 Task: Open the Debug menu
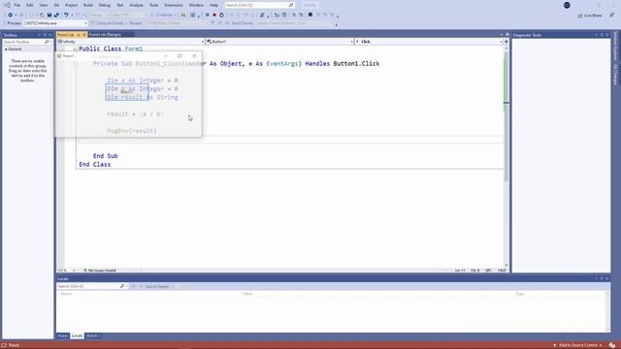(x=105, y=5)
